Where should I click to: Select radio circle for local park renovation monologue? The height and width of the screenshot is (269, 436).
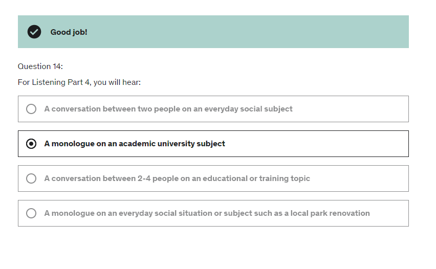[31, 213]
